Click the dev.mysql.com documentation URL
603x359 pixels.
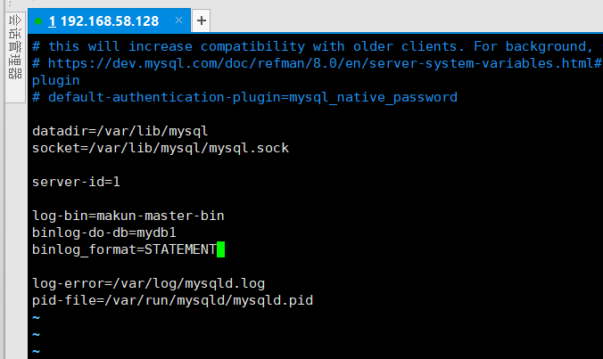pos(325,63)
